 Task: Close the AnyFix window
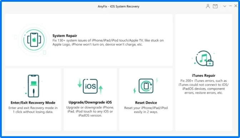236,6
